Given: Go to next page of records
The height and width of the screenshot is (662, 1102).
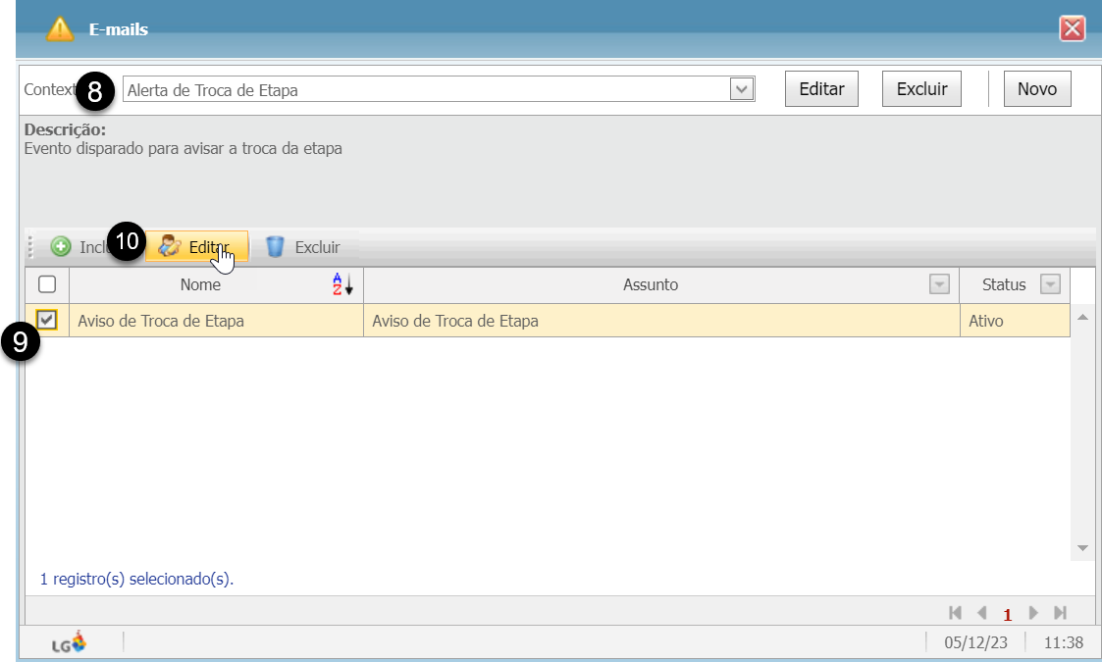Looking at the screenshot, I should (1033, 613).
